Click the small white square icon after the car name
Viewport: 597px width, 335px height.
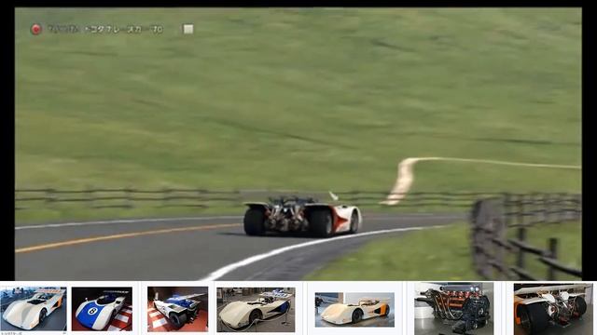(188, 29)
